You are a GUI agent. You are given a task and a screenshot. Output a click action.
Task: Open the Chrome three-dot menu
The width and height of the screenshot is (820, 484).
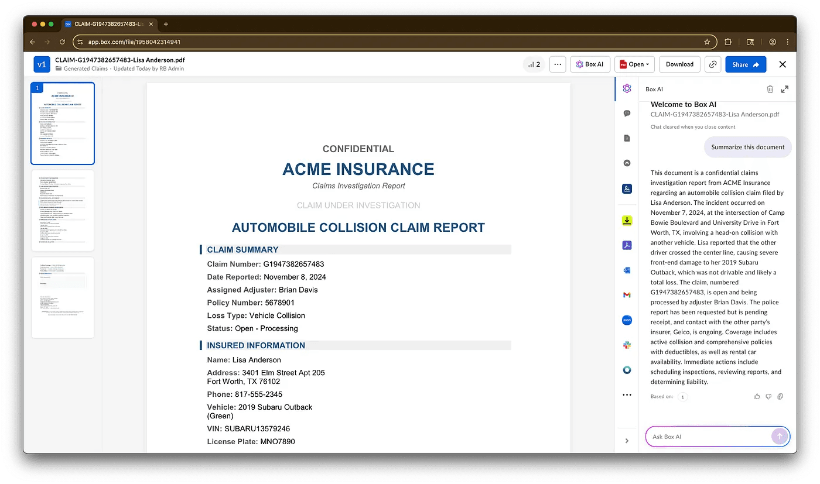[787, 42]
